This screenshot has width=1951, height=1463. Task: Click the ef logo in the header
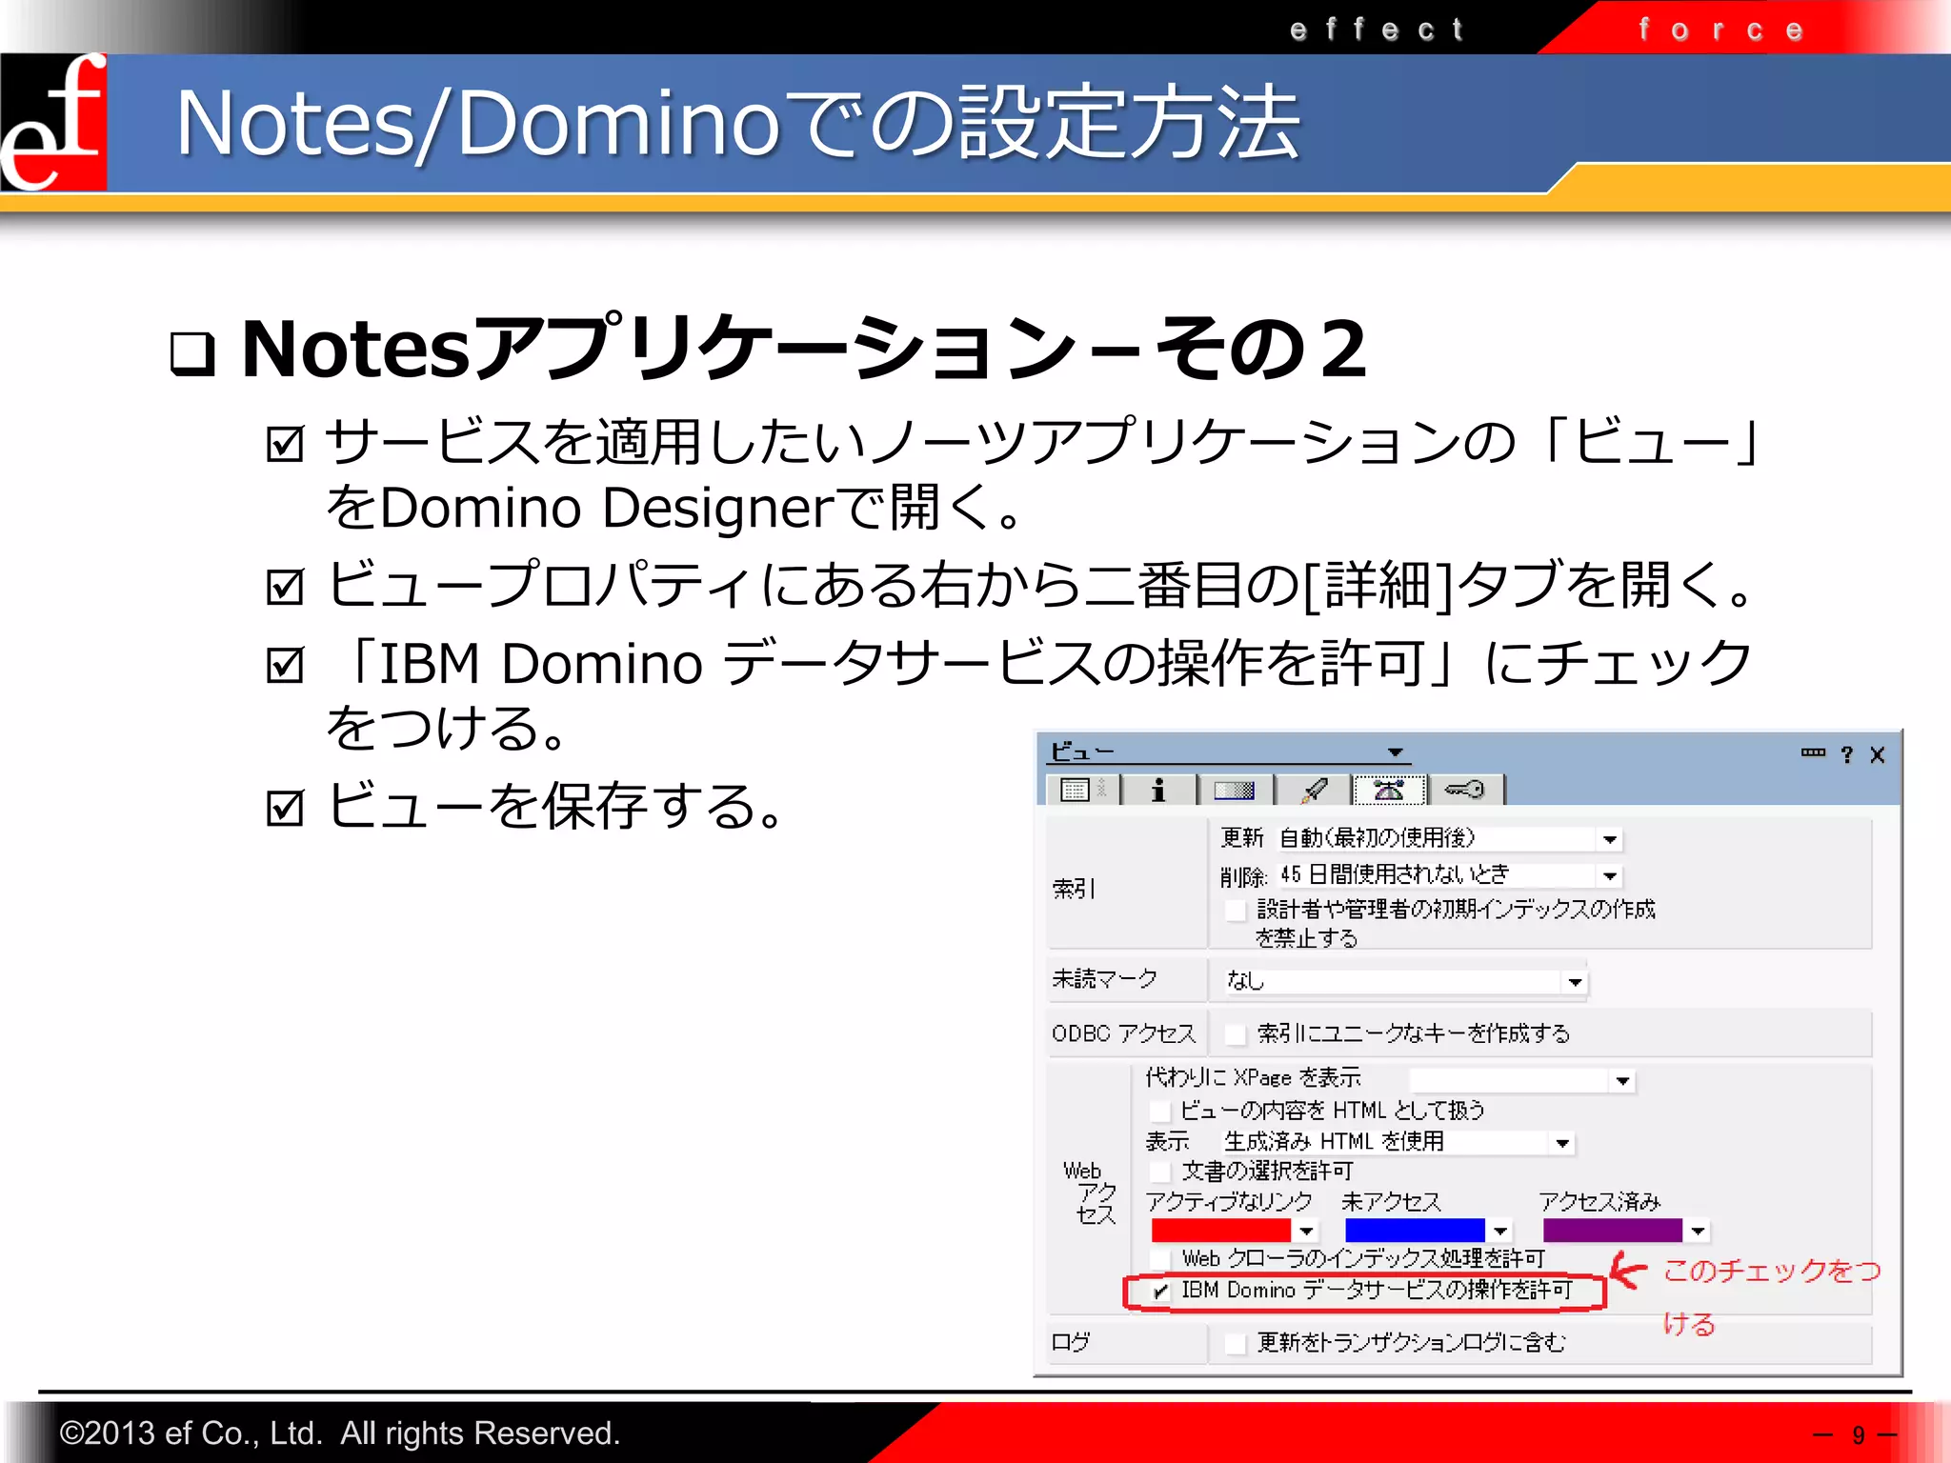(x=53, y=122)
